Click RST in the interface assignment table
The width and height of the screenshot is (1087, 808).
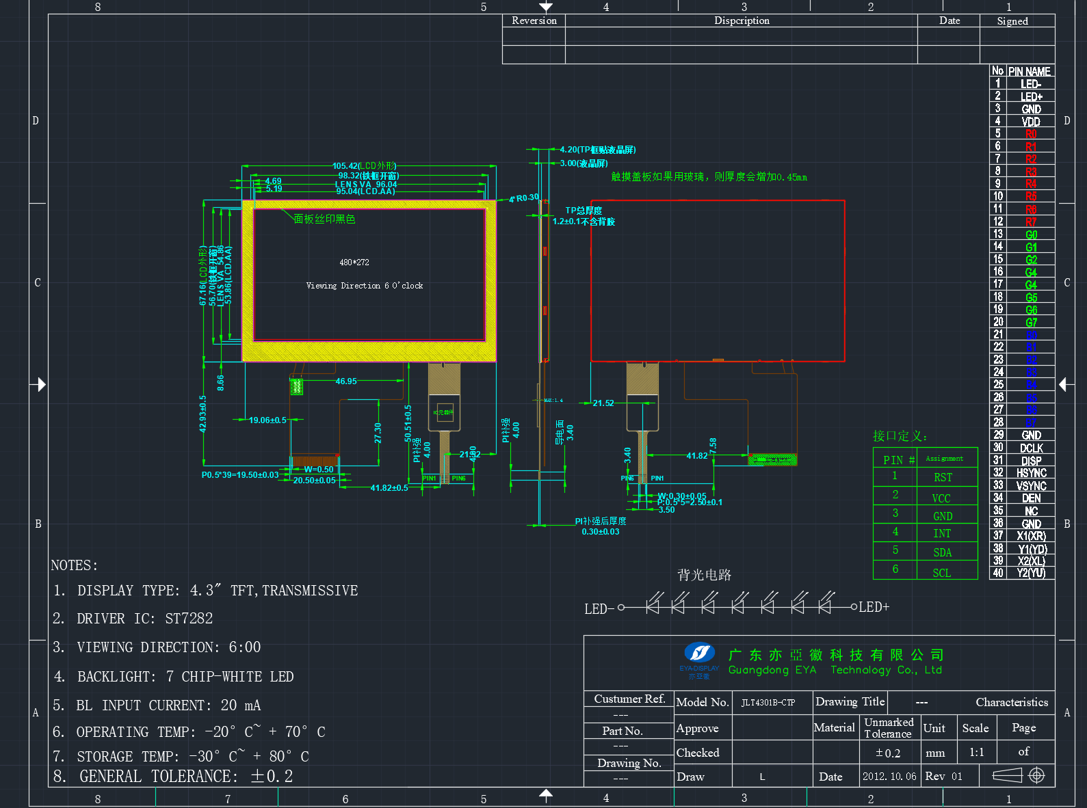click(943, 478)
